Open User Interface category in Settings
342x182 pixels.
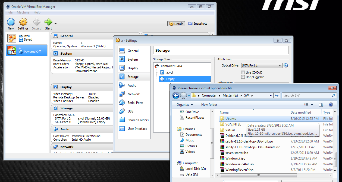(x=134, y=129)
